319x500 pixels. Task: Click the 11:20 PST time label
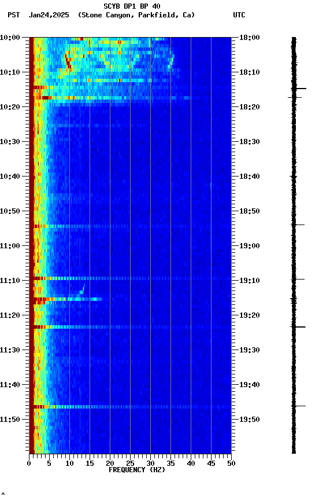(x=10, y=315)
